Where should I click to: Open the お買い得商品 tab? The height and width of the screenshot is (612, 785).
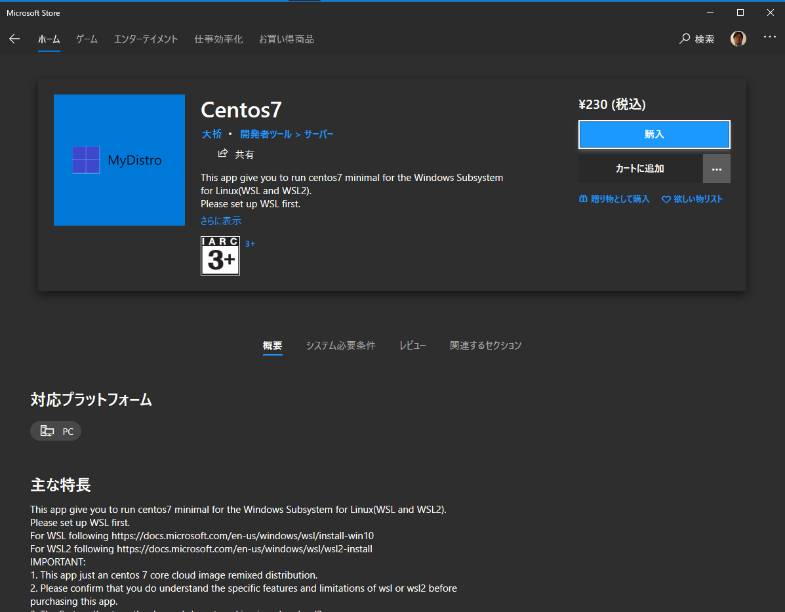287,39
